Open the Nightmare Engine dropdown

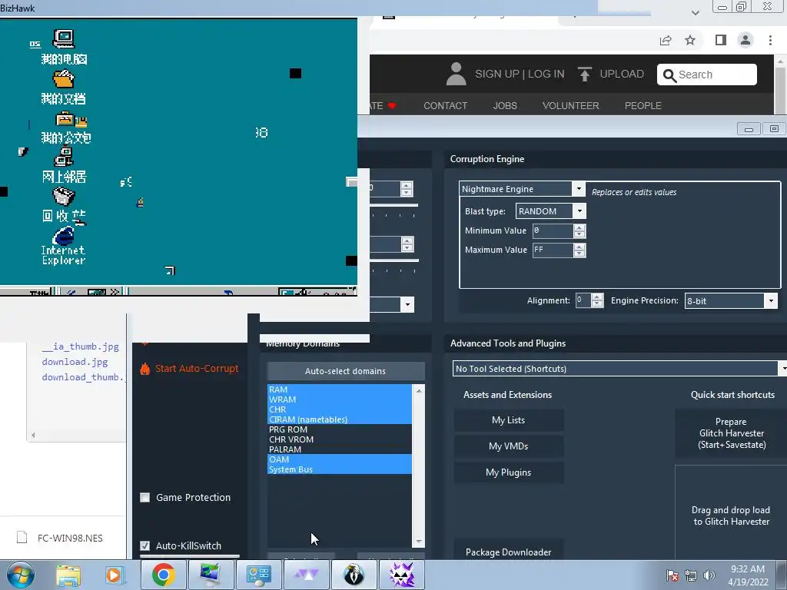tap(578, 189)
